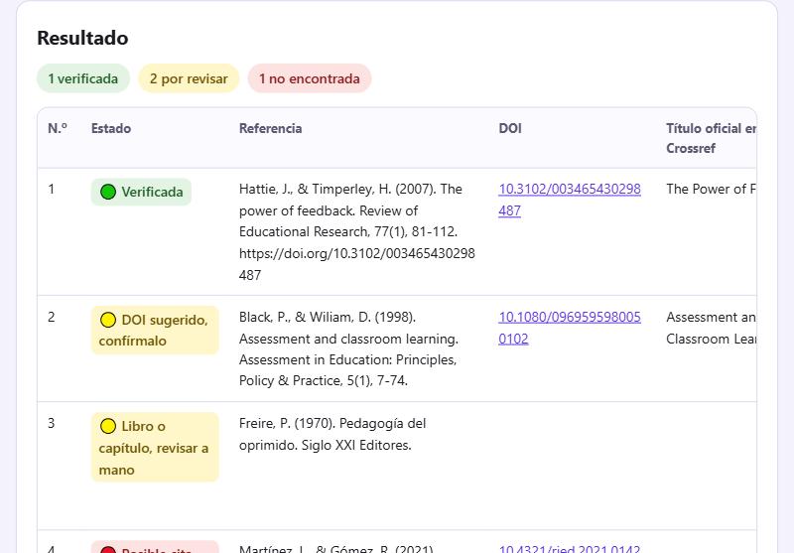Click the green circle icon in Verificada status

[108, 192]
